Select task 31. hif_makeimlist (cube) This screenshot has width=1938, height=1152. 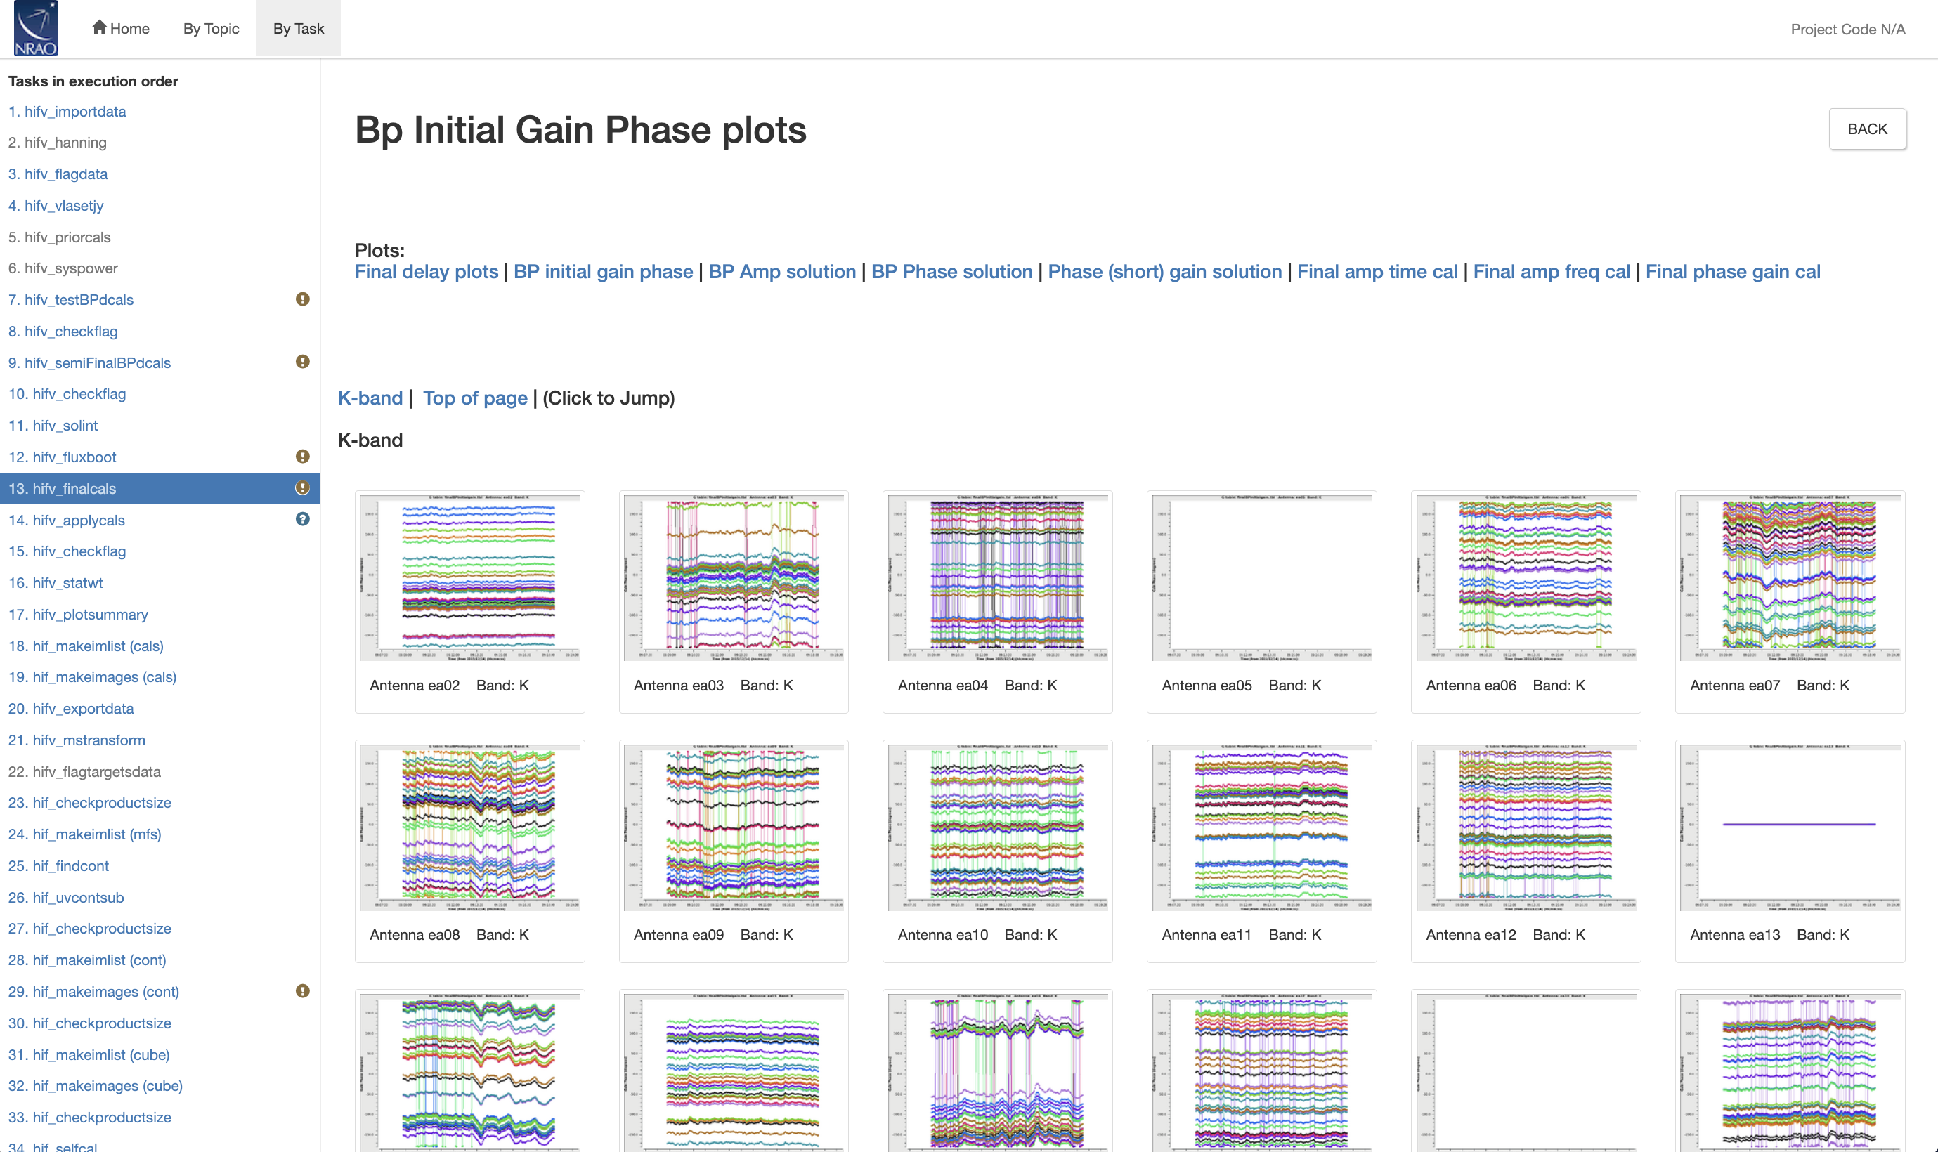click(89, 1054)
